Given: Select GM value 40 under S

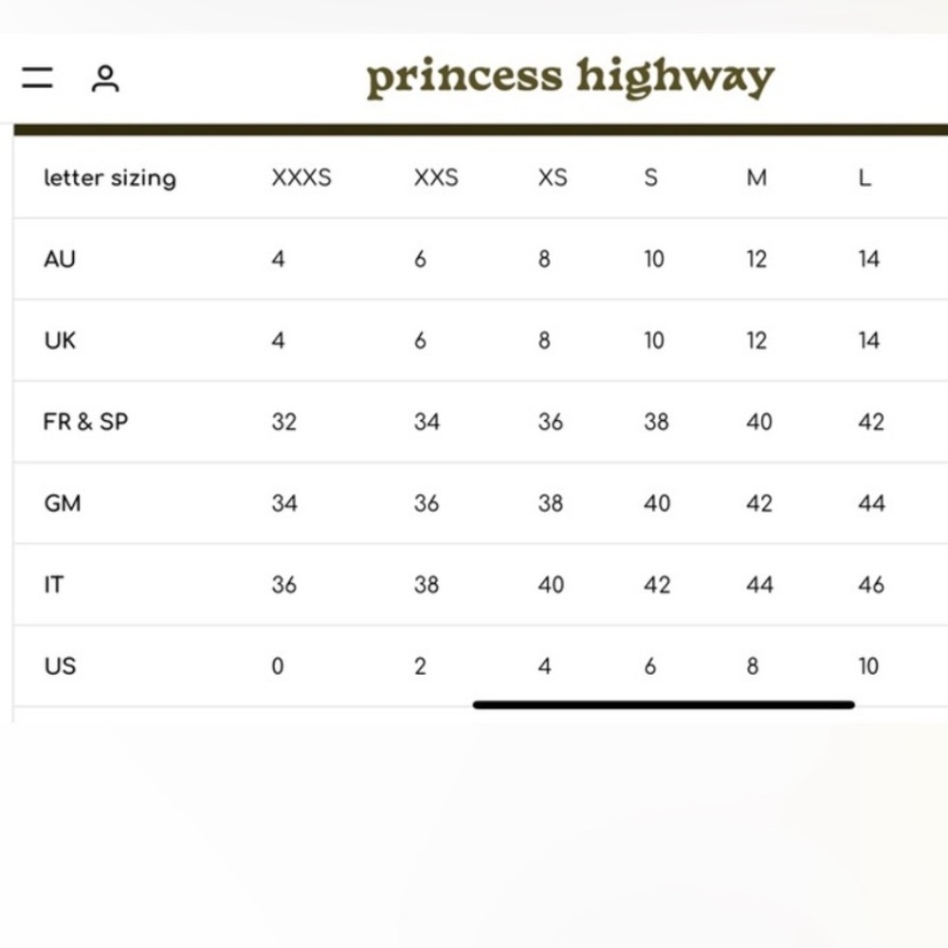Looking at the screenshot, I should click(x=657, y=503).
